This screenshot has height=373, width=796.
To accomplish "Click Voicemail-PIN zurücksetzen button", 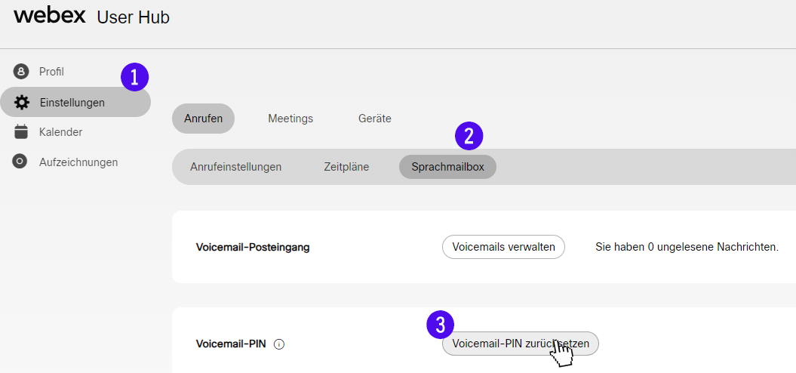I will coord(521,344).
